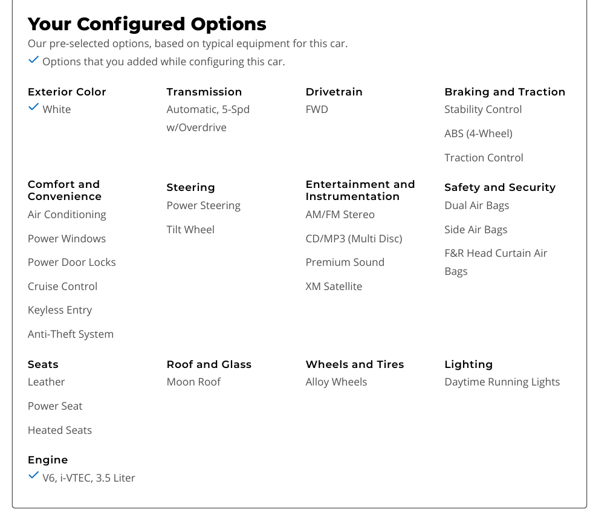The width and height of the screenshot is (590, 513).
Task: Click the Moon Roof option
Action: (193, 382)
